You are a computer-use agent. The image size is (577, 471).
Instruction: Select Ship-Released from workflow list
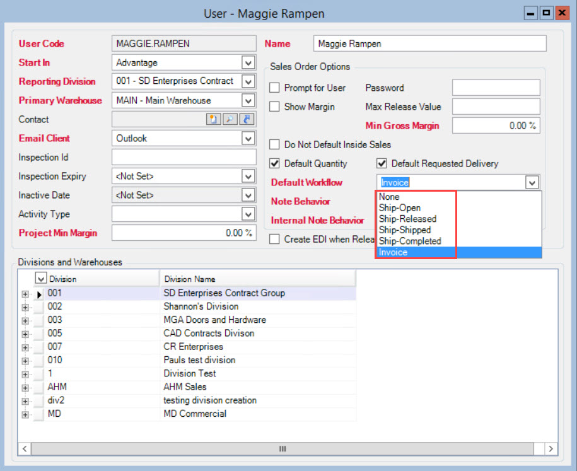click(x=407, y=219)
